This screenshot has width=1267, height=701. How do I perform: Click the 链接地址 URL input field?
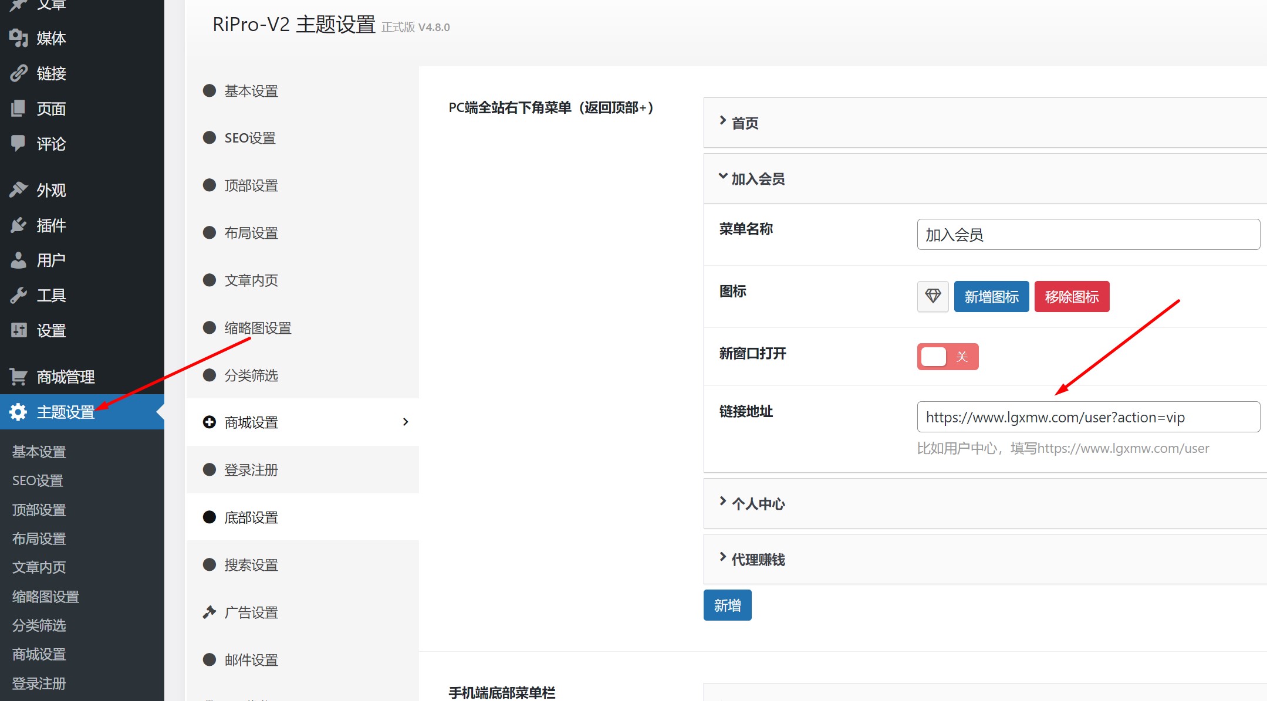[x=1088, y=417]
